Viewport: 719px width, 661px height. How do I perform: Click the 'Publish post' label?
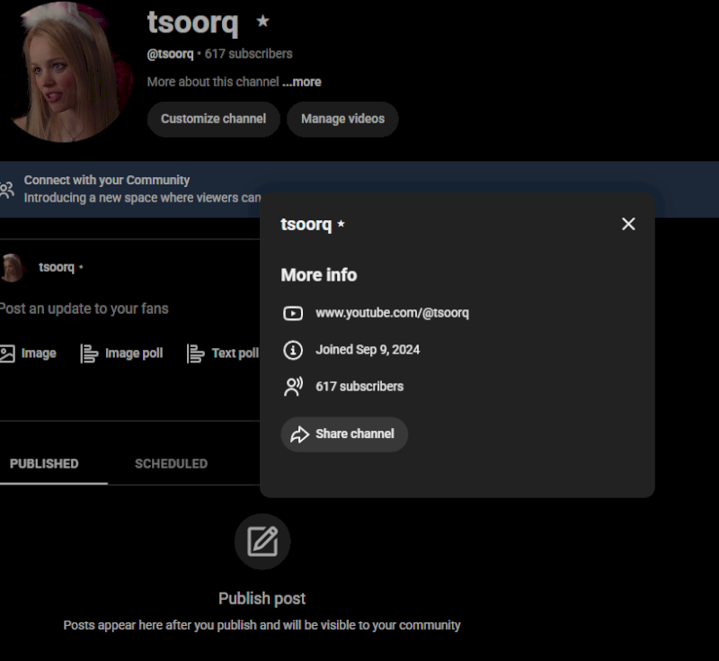[262, 599]
